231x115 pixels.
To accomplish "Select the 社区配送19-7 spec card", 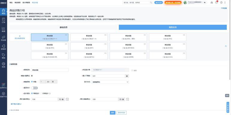I will click(x=50, y=37).
